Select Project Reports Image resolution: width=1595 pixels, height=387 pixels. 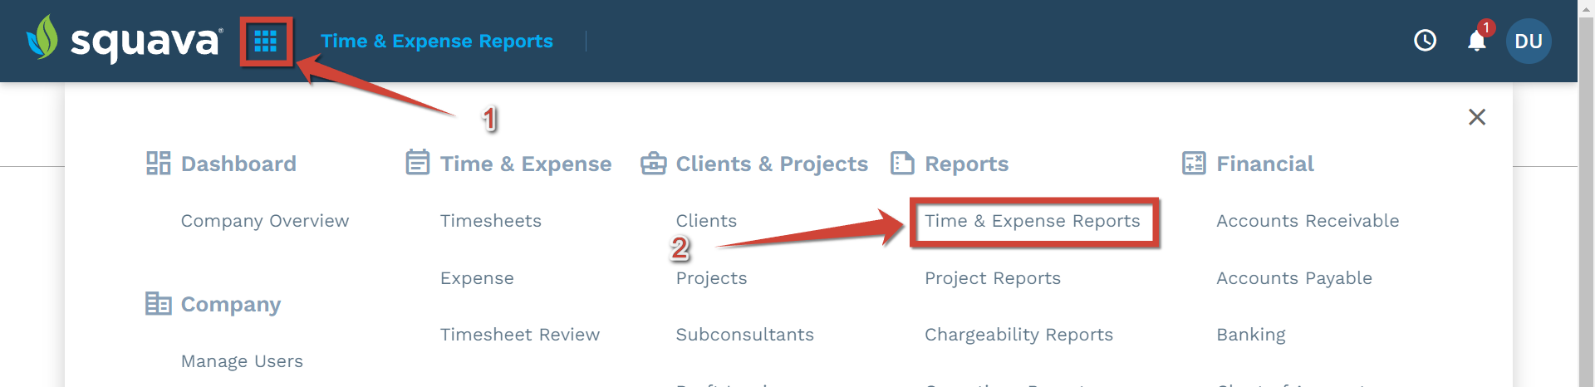tap(993, 278)
